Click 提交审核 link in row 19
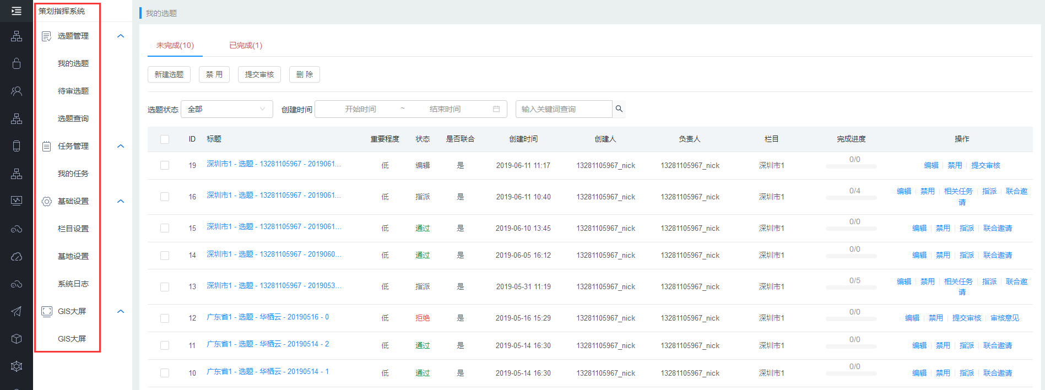1045x390 pixels. point(986,165)
